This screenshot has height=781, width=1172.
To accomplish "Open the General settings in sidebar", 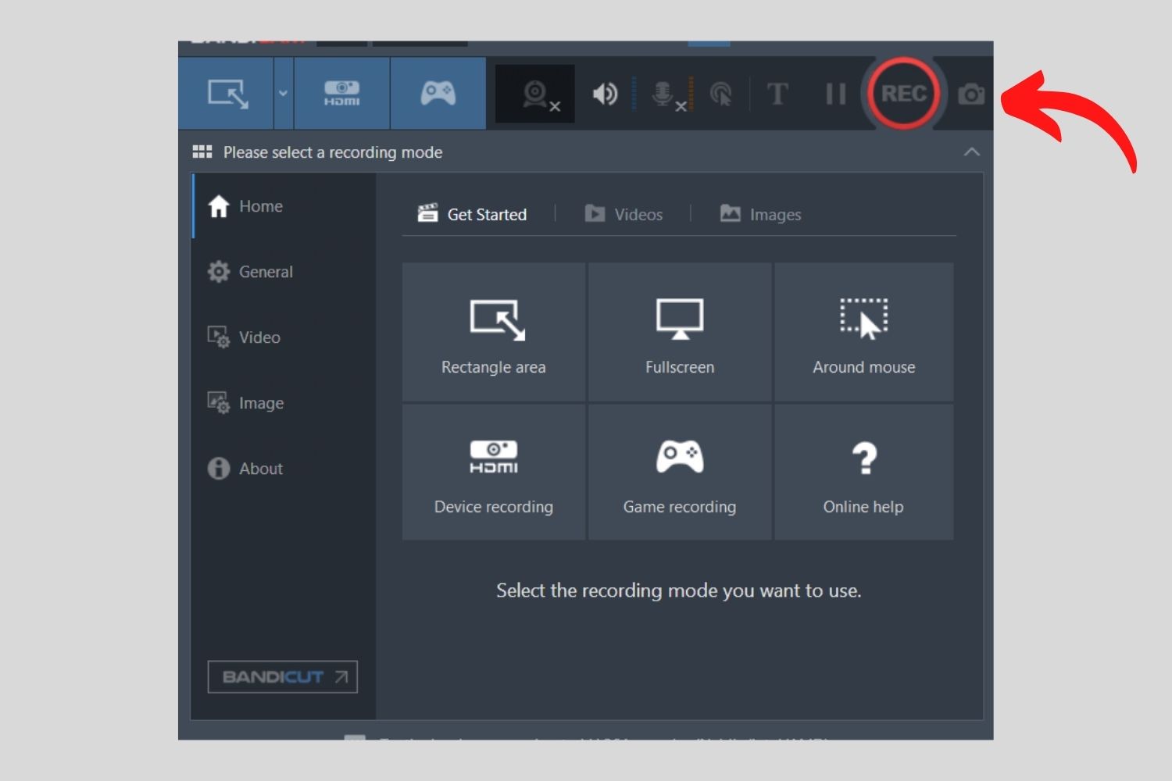I will (x=284, y=272).
